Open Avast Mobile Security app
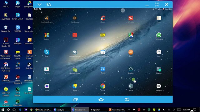Screen dimensions: 200x112 click(47, 18)
